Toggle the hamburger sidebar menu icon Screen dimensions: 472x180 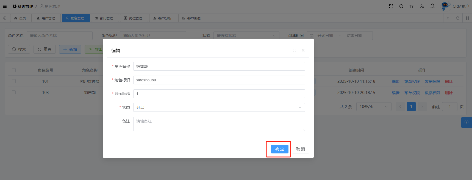tap(5, 6)
